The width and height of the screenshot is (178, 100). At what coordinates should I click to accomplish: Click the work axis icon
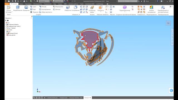[x=106, y=7]
